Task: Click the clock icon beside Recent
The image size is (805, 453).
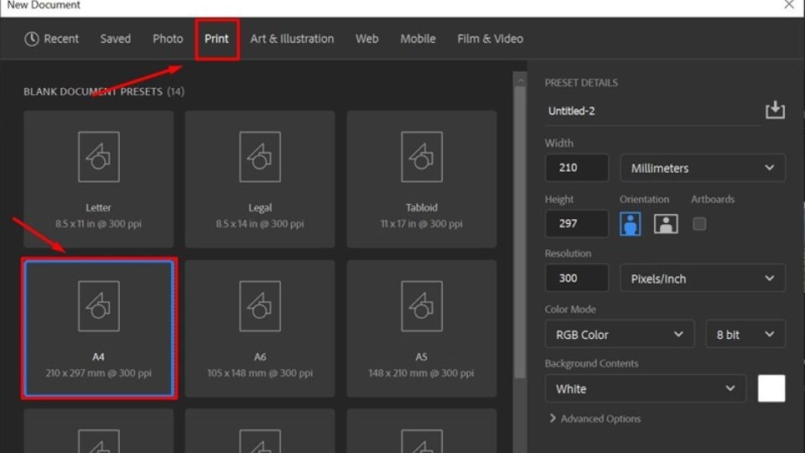Action: pyautogui.click(x=32, y=39)
